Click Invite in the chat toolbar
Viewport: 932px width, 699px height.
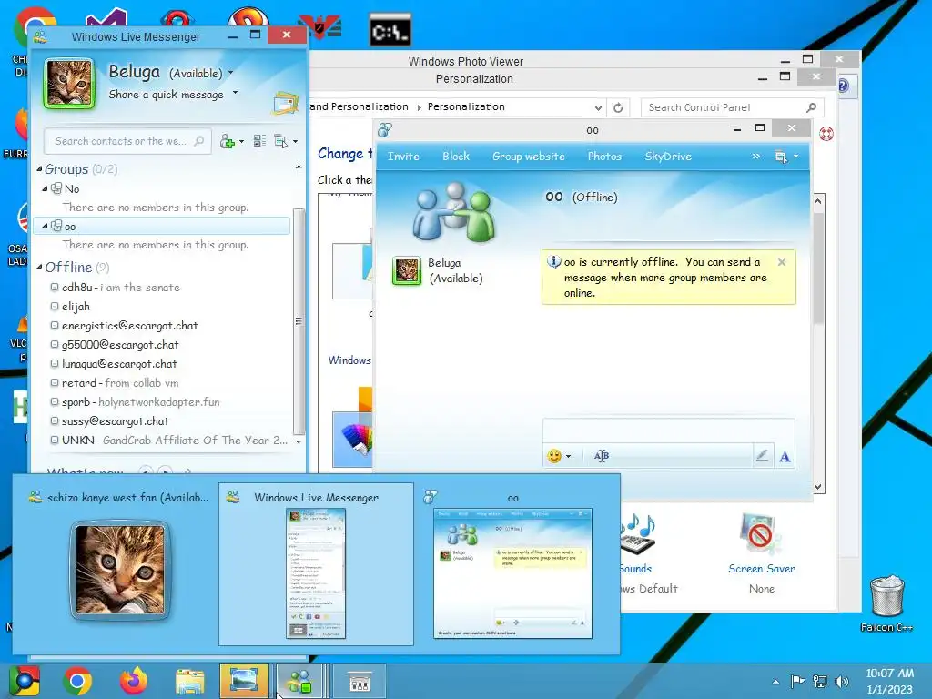click(x=403, y=157)
